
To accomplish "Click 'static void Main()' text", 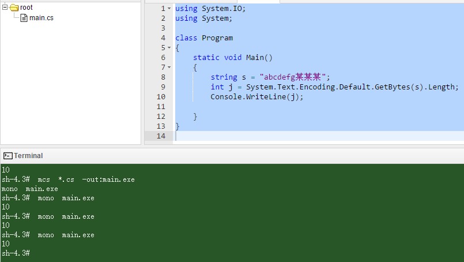I will click(233, 58).
